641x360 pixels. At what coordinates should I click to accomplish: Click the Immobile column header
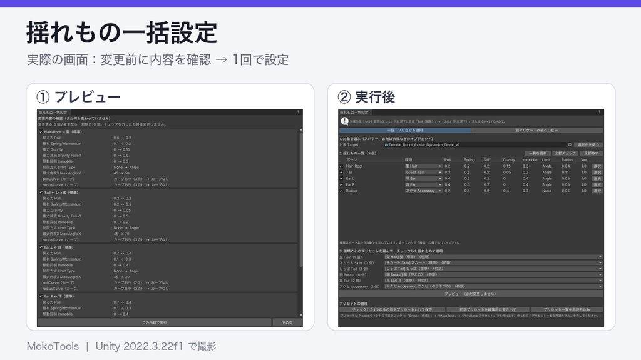[x=530, y=160]
